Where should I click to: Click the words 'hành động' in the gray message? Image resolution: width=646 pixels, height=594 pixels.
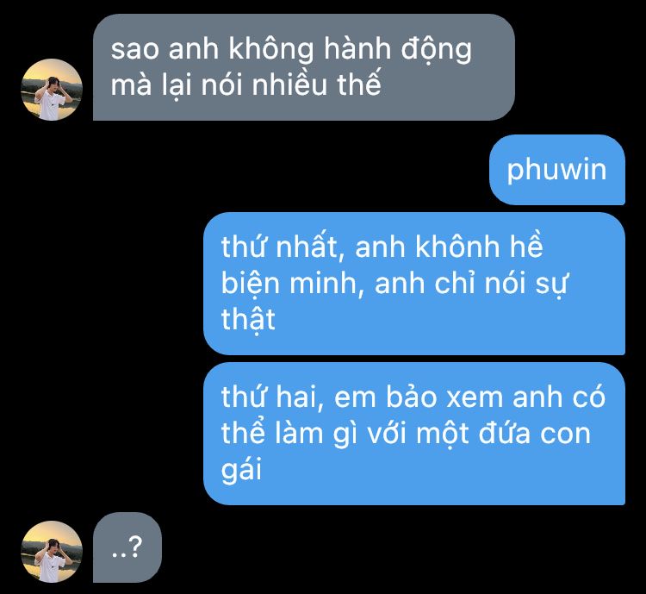[398, 49]
